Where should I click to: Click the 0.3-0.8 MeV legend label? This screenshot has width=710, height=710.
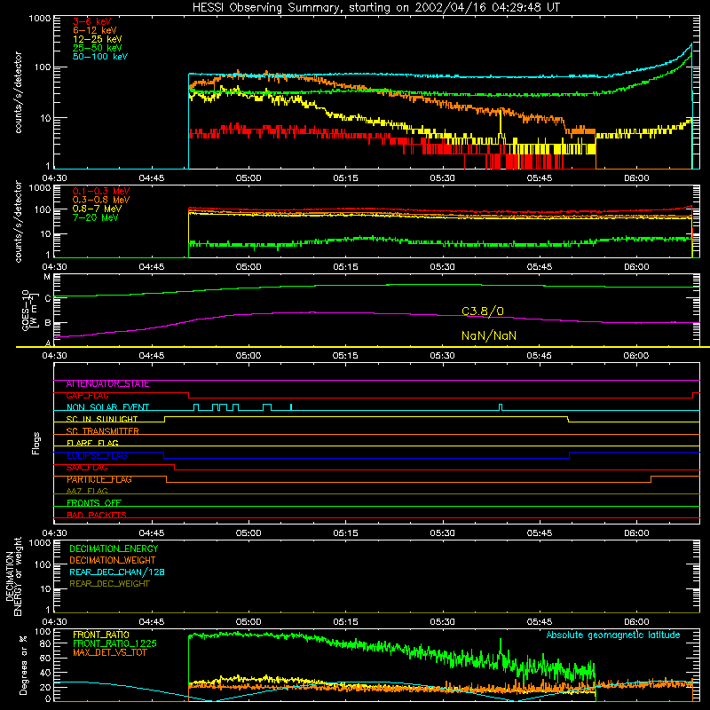[x=101, y=200]
